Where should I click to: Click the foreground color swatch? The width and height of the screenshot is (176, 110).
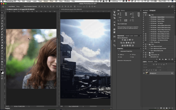(x=1, y=72)
